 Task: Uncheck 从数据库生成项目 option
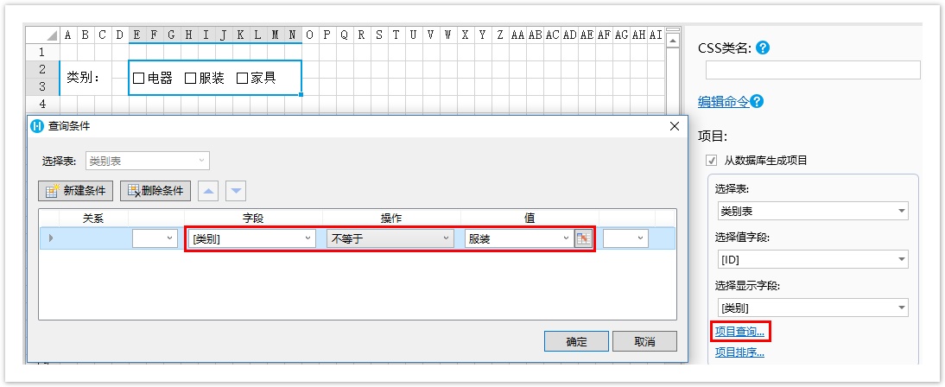[712, 161]
